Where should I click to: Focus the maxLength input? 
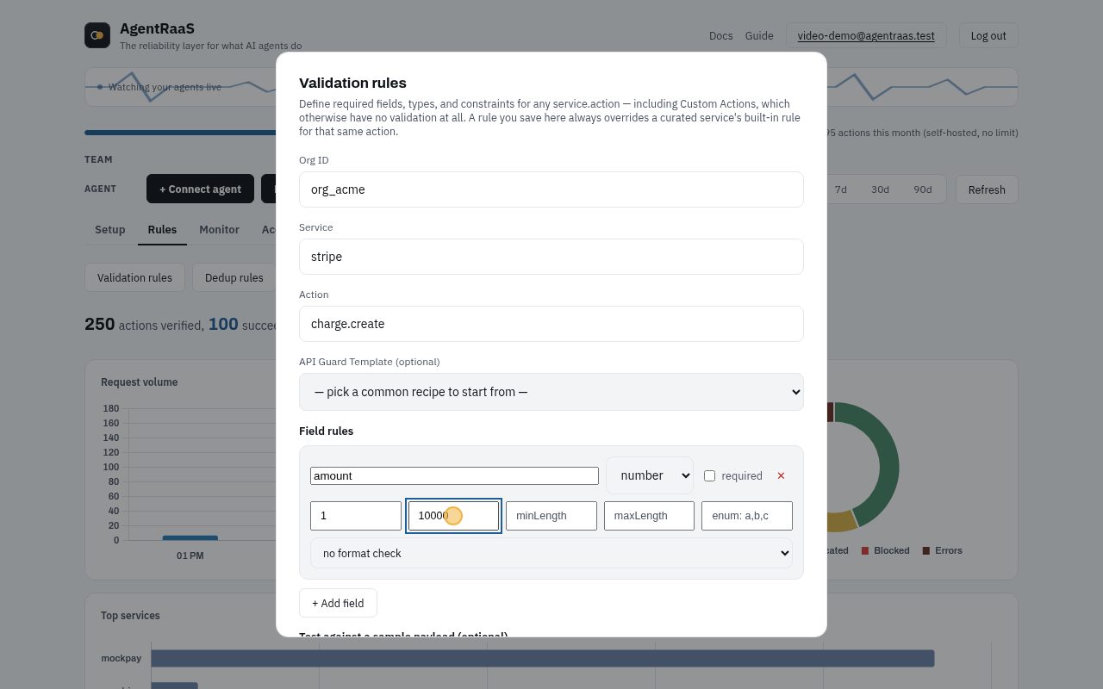click(x=649, y=516)
